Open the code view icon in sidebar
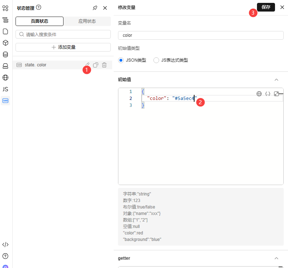This screenshot has width=288, height=268. tap(5, 245)
